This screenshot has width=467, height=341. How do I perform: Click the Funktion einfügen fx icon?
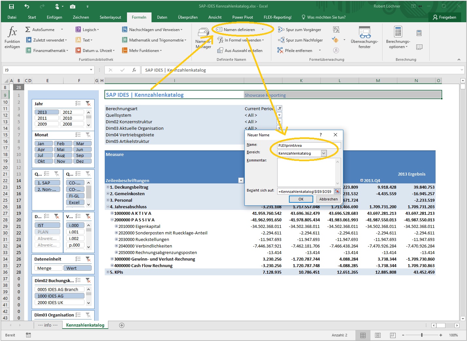click(x=12, y=32)
